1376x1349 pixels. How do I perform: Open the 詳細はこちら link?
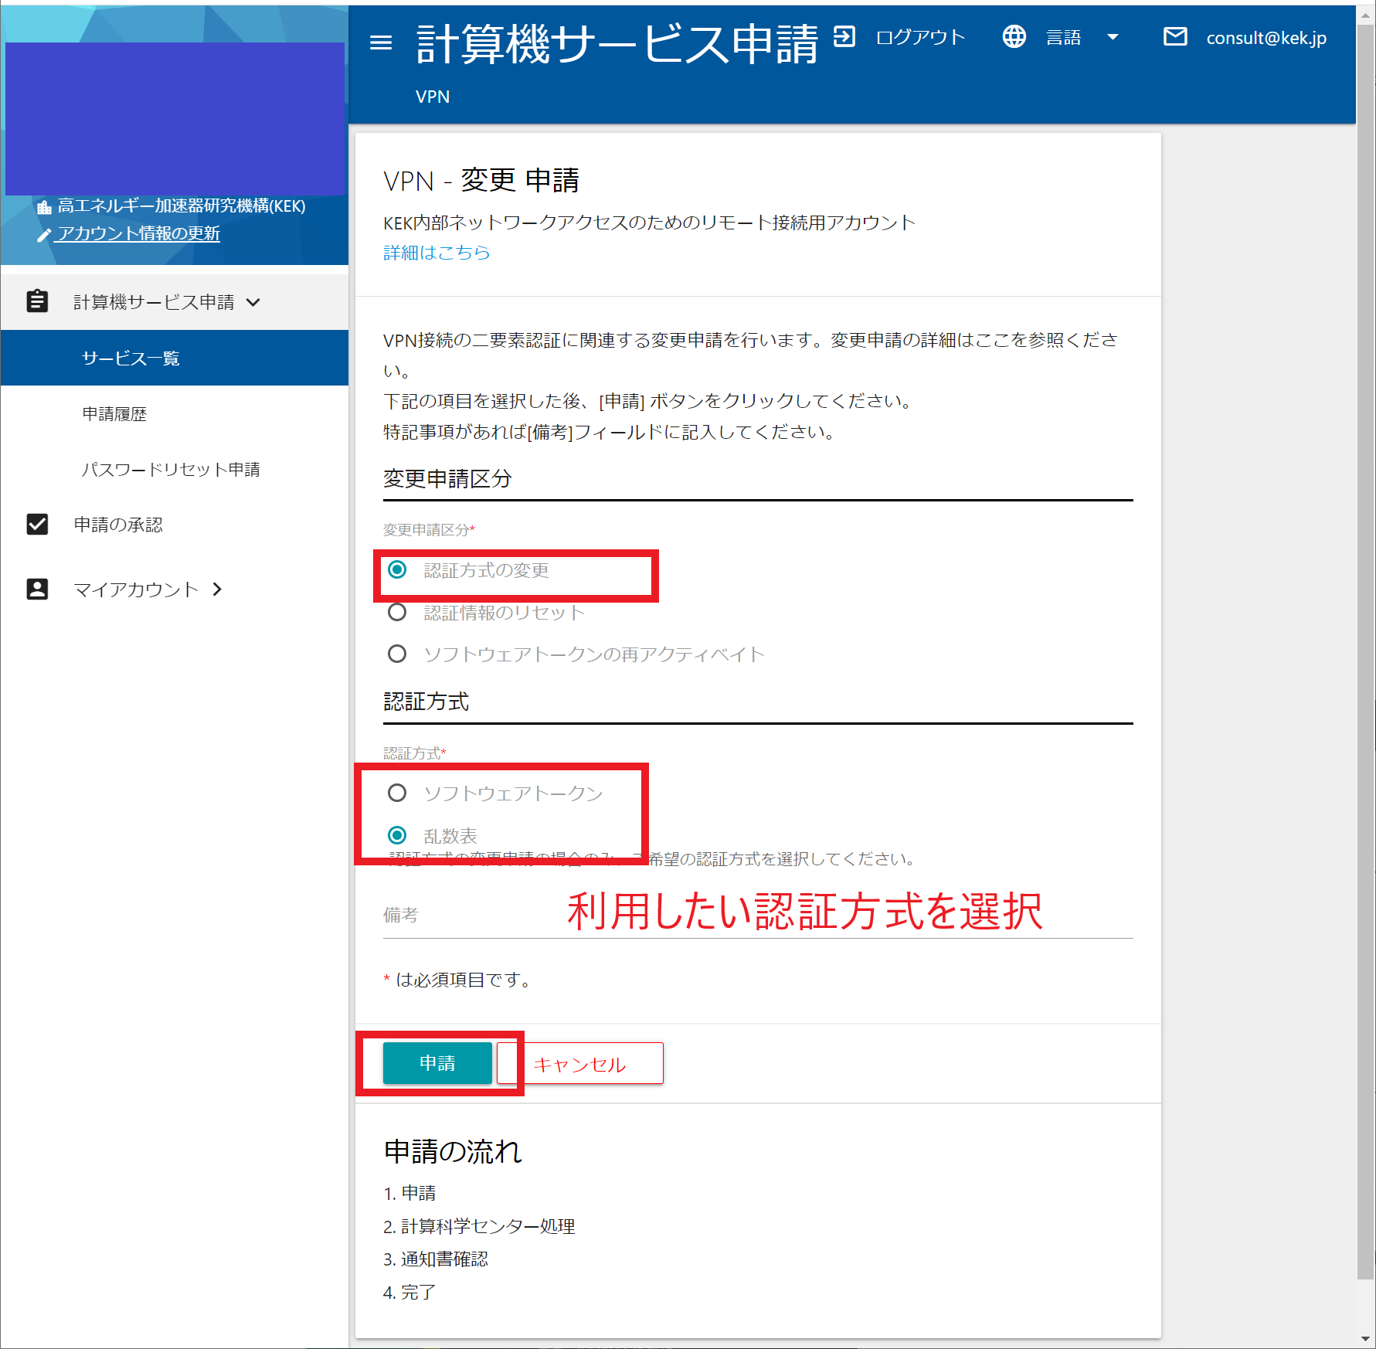click(x=437, y=253)
